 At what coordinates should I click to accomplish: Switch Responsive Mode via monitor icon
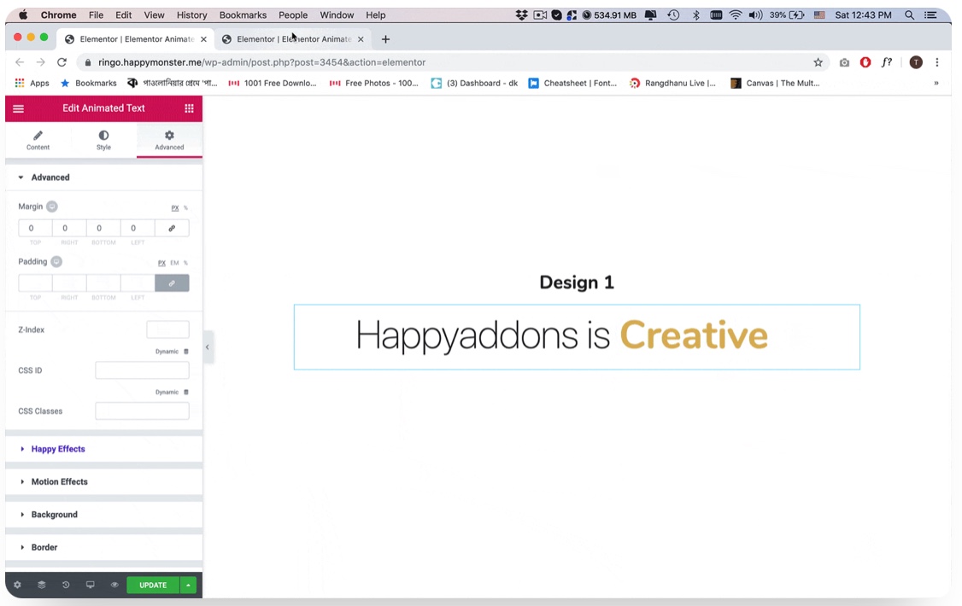point(91,586)
